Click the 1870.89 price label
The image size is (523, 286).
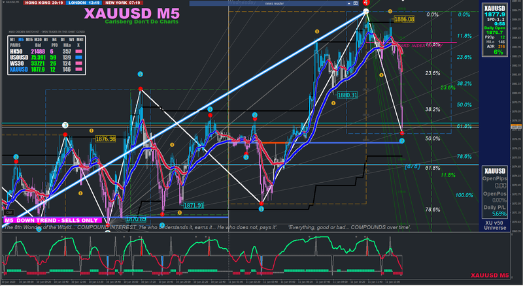tap(136, 219)
